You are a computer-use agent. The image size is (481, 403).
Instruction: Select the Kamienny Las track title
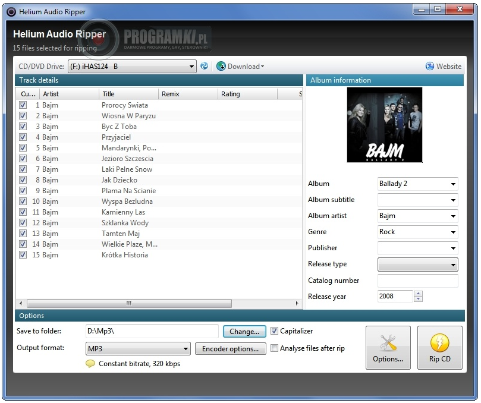click(x=123, y=212)
